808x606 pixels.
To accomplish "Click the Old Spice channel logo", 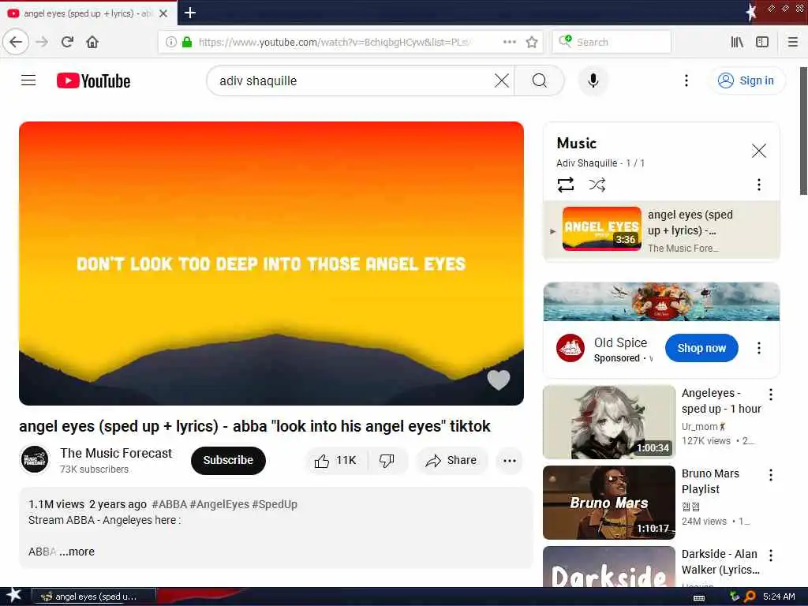I will pos(570,348).
